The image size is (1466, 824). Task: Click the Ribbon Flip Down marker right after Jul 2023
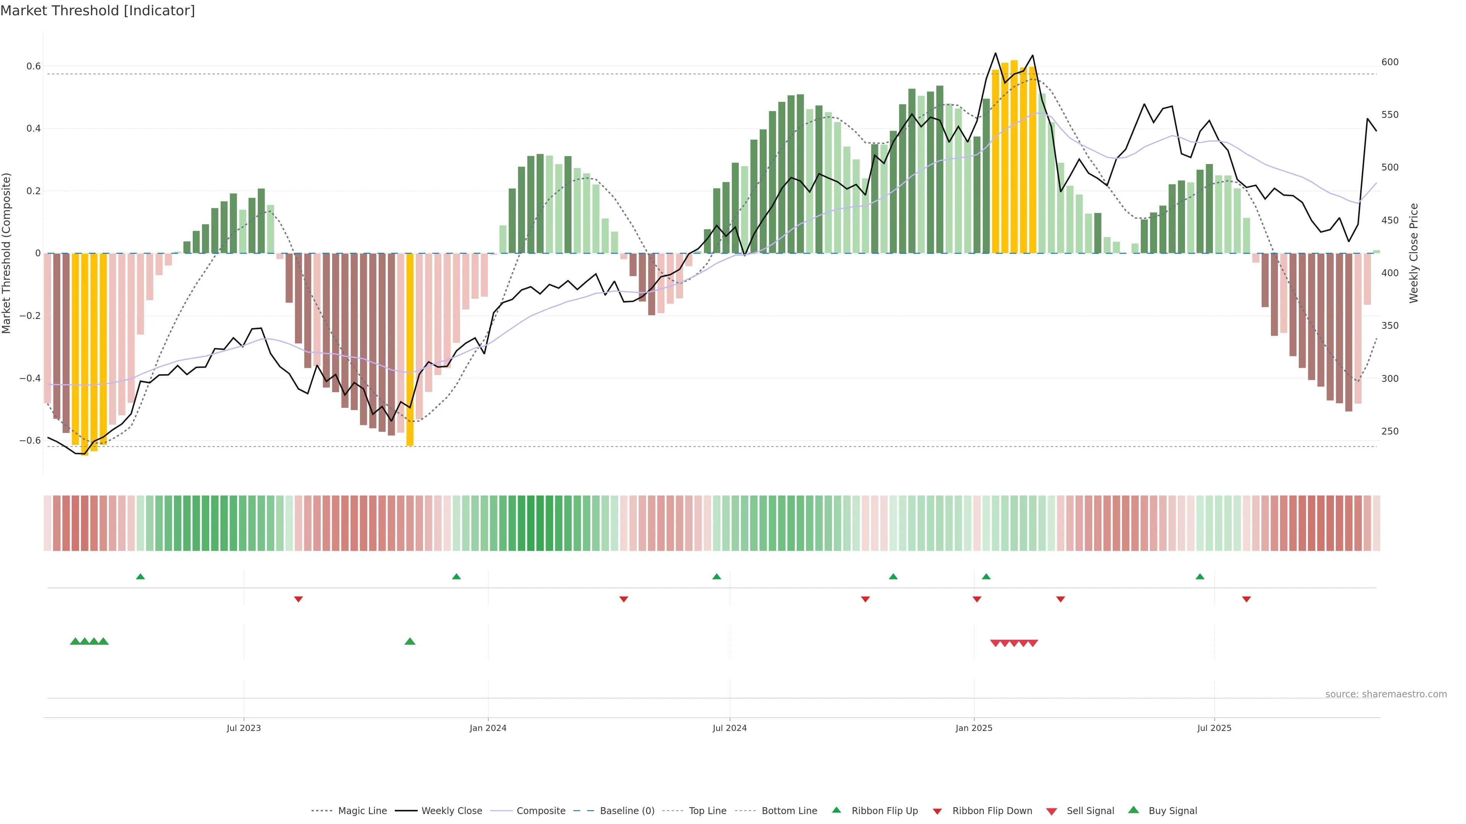click(x=298, y=599)
